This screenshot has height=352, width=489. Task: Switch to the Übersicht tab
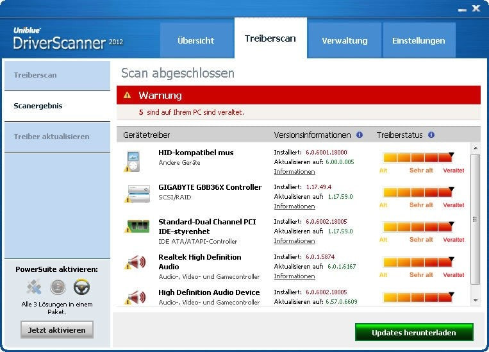click(x=196, y=40)
